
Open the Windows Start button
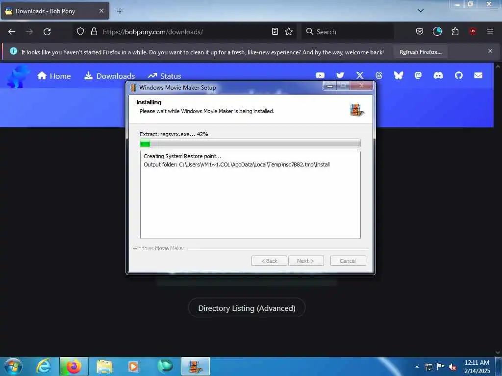pos(13,366)
